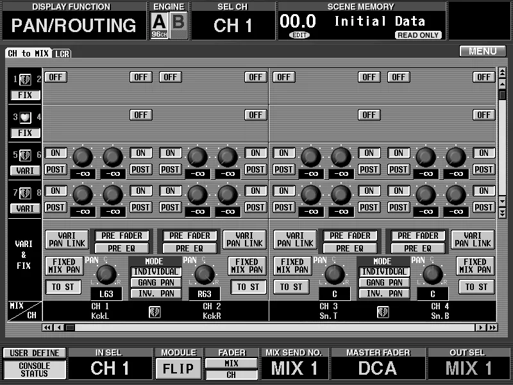
Task: Turn on CH 1 send to MIX 1
Action: tap(56, 77)
